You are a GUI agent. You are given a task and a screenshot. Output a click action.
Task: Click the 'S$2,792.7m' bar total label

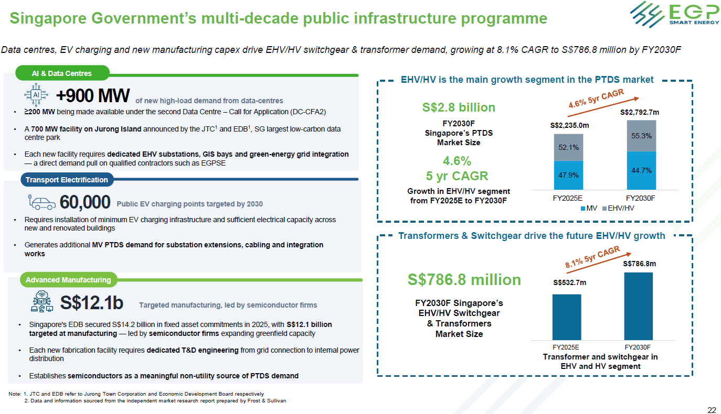point(640,112)
